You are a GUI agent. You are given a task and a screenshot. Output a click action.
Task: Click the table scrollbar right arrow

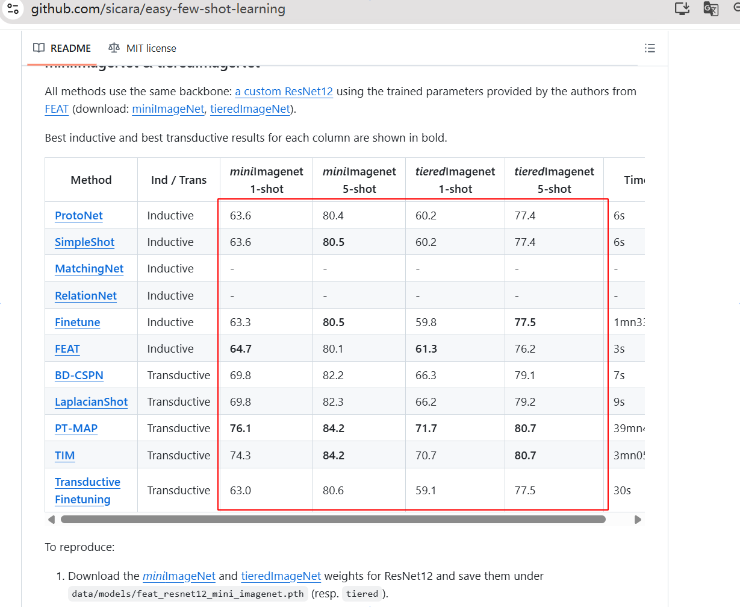[638, 520]
